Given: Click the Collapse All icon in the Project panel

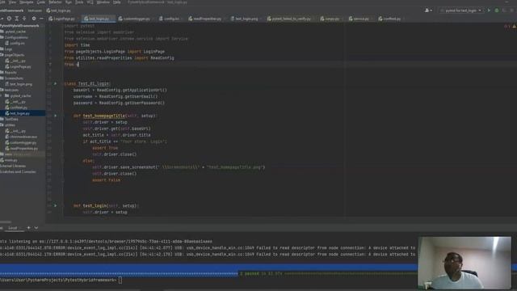Looking at the screenshot, I should pos(24,19).
